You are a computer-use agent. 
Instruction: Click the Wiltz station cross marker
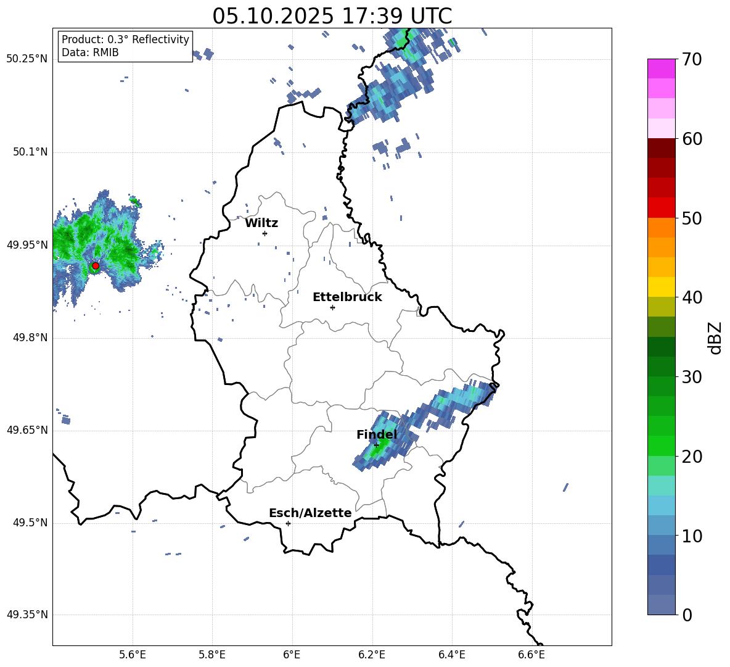point(265,233)
